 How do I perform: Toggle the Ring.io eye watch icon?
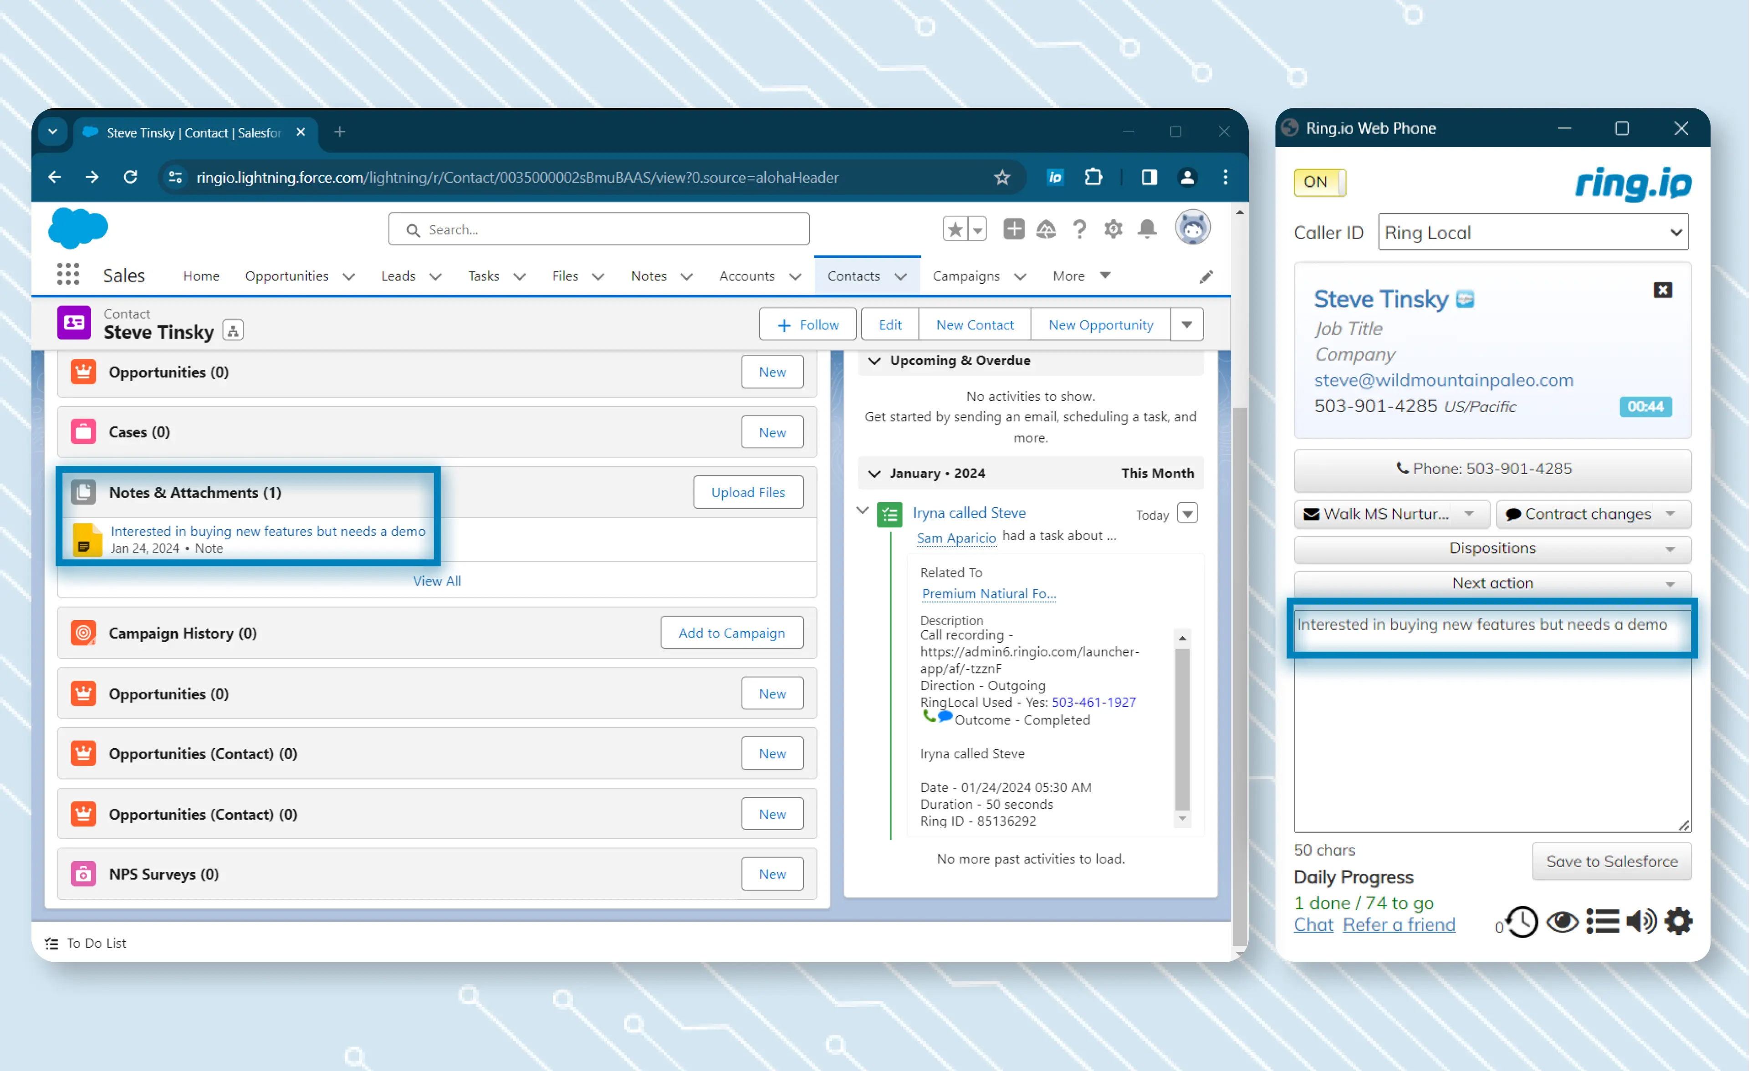pos(1562,921)
